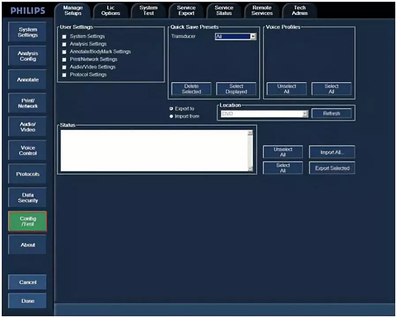Select the Annotate sidebar button
397x318 pixels.
click(x=27, y=80)
